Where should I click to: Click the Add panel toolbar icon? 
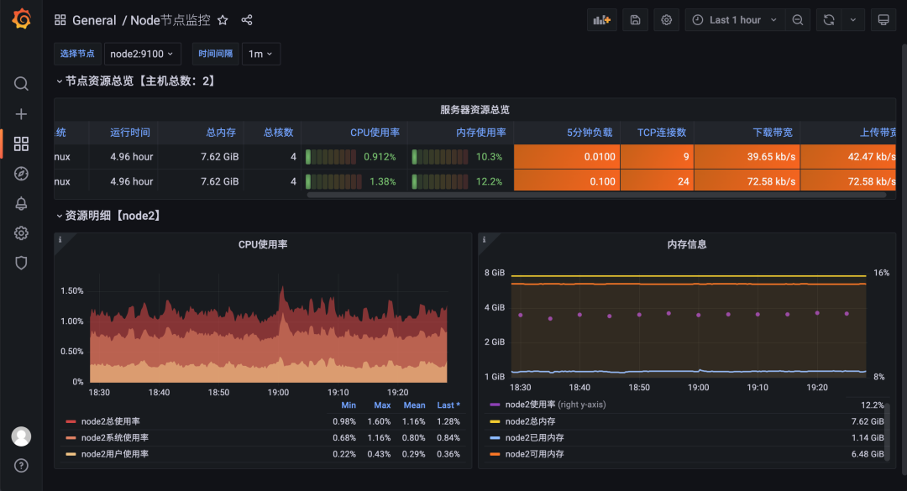click(601, 19)
